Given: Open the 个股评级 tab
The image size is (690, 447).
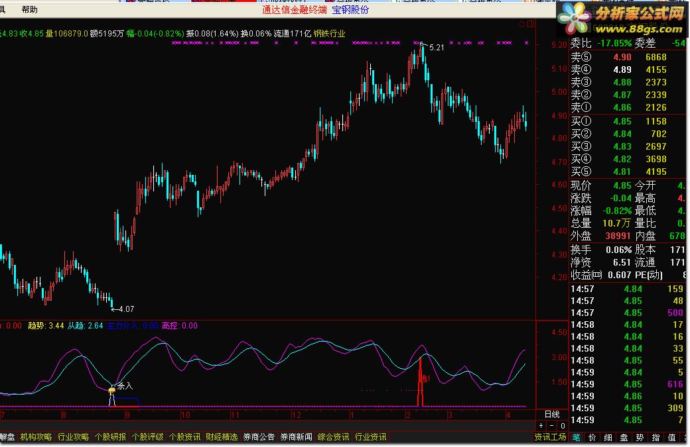Looking at the screenshot, I should point(147,437).
